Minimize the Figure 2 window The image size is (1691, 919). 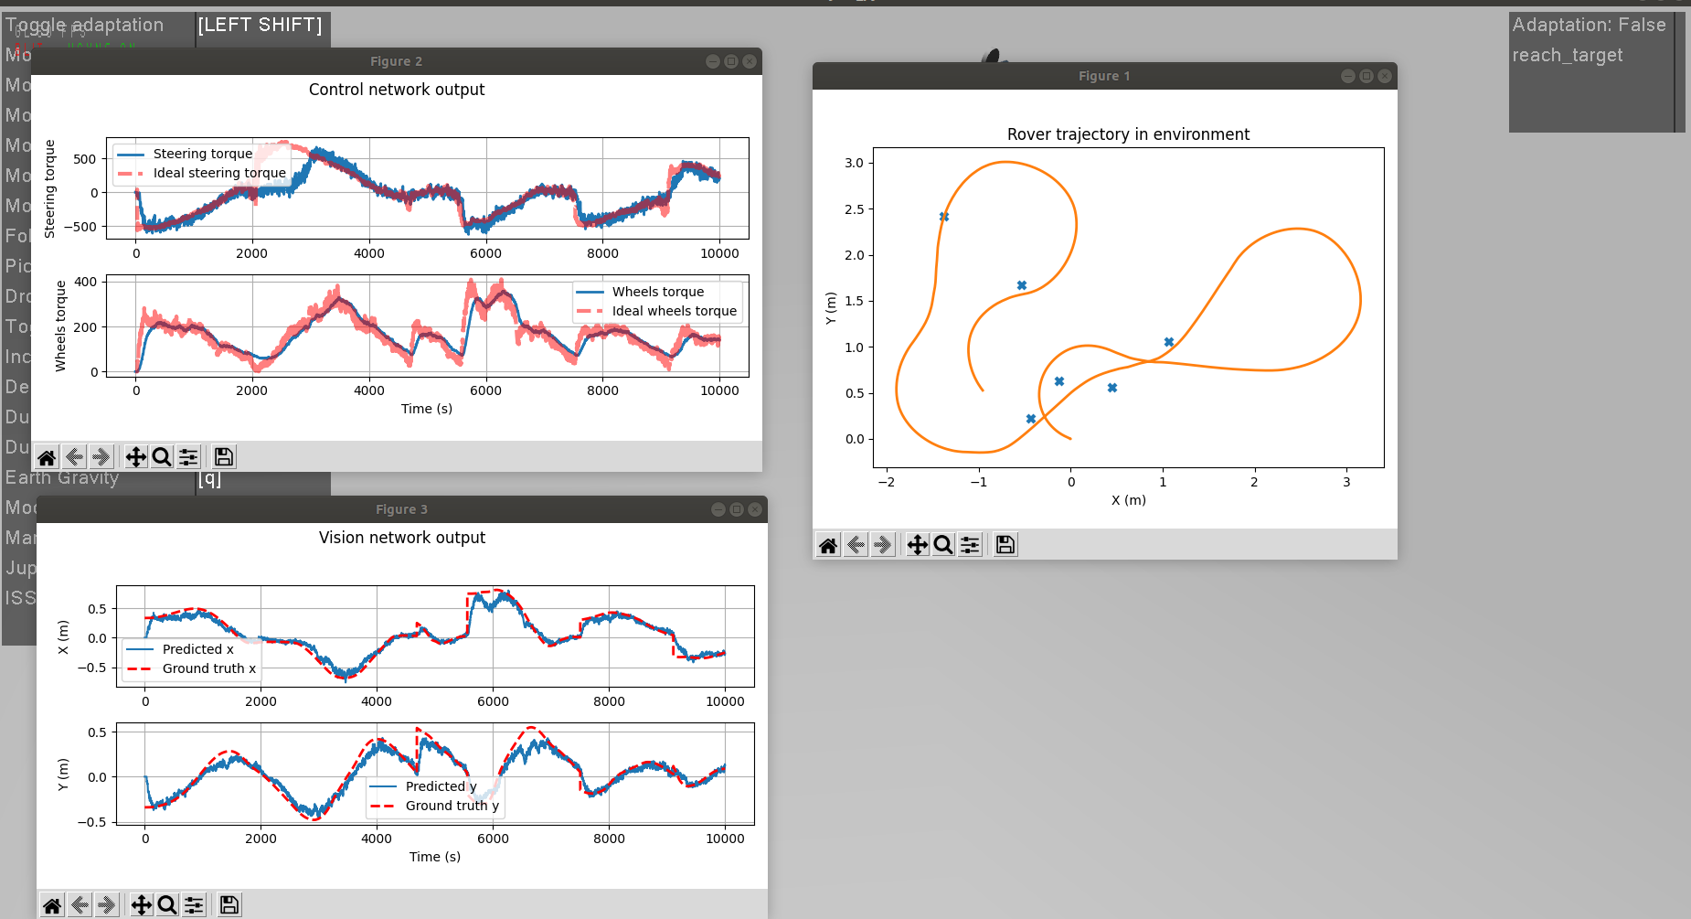coord(713,61)
